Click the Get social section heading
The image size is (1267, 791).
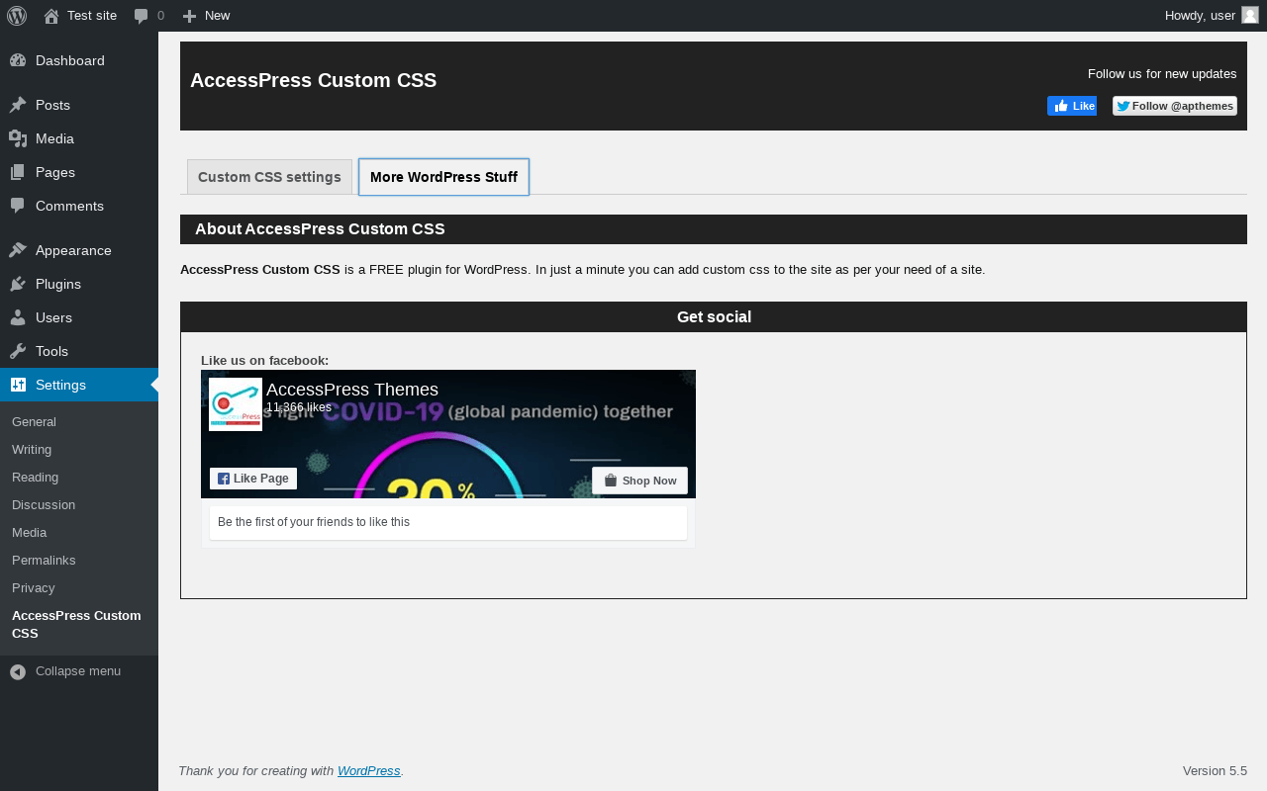click(714, 317)
